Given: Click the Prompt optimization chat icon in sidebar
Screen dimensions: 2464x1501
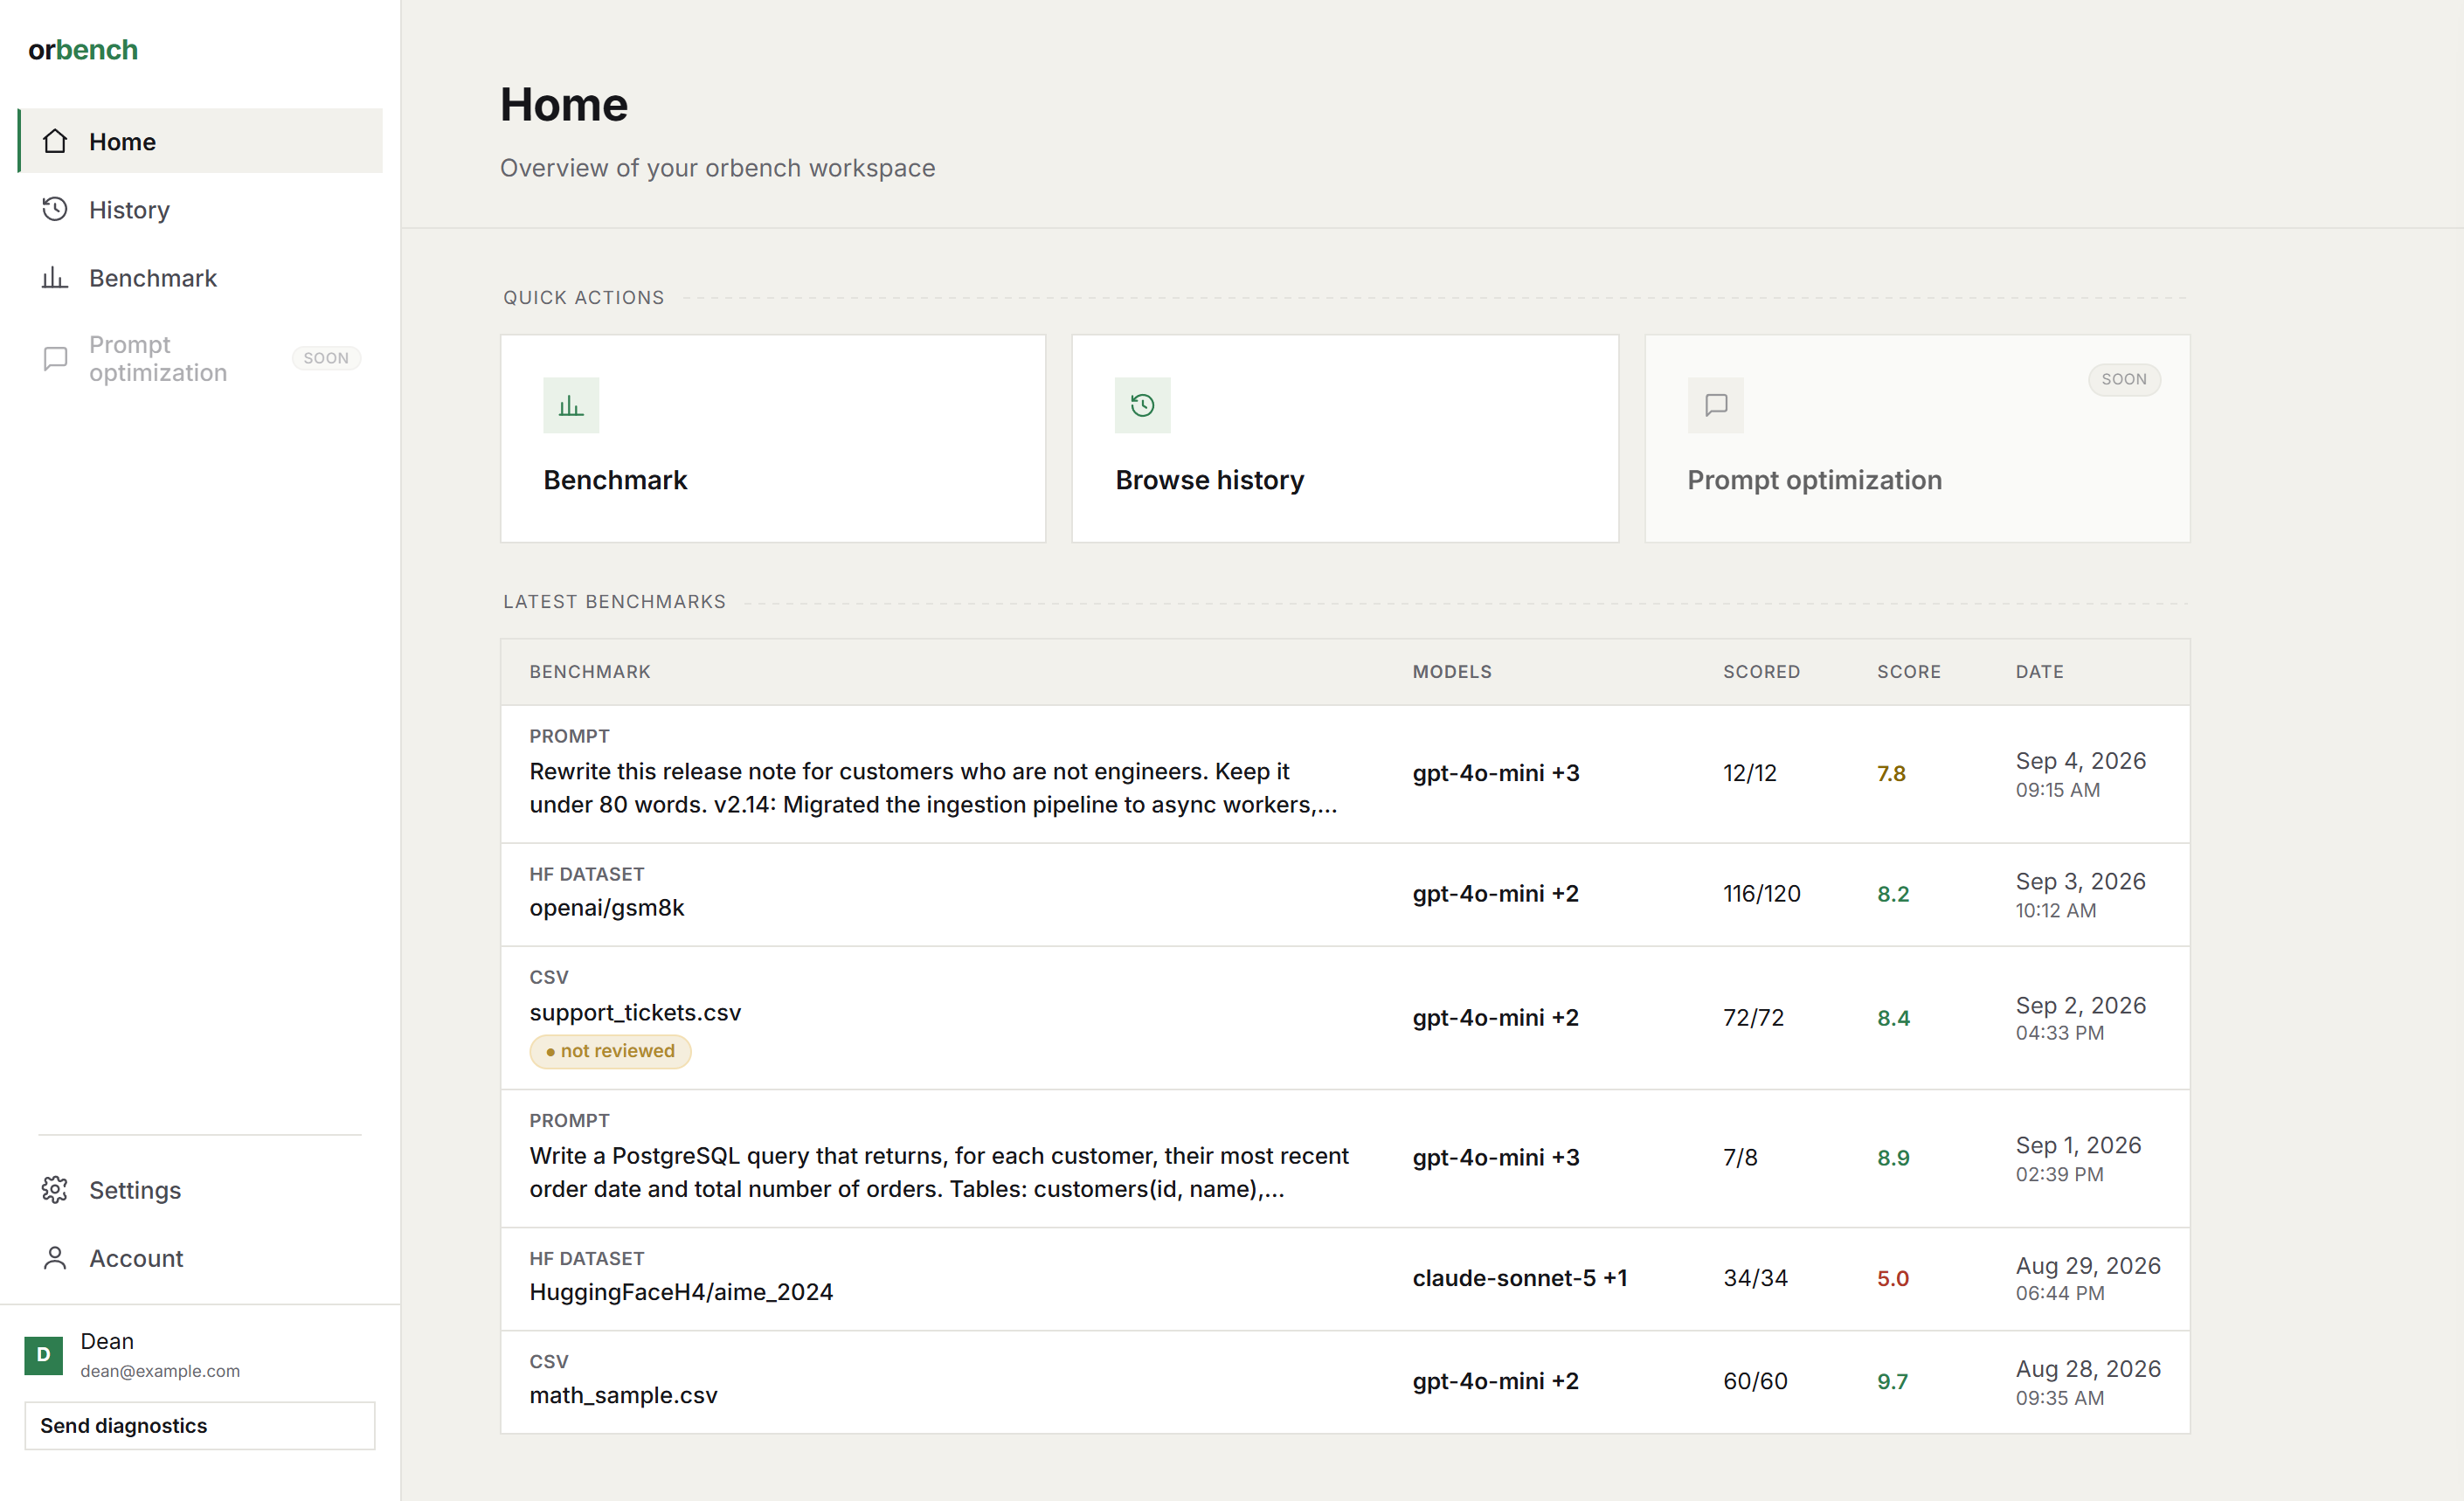Looking at the screenshot, I should [55, 358].
